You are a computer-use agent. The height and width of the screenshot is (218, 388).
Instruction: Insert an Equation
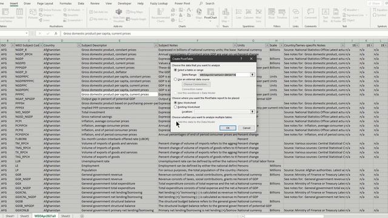[380, 10]
